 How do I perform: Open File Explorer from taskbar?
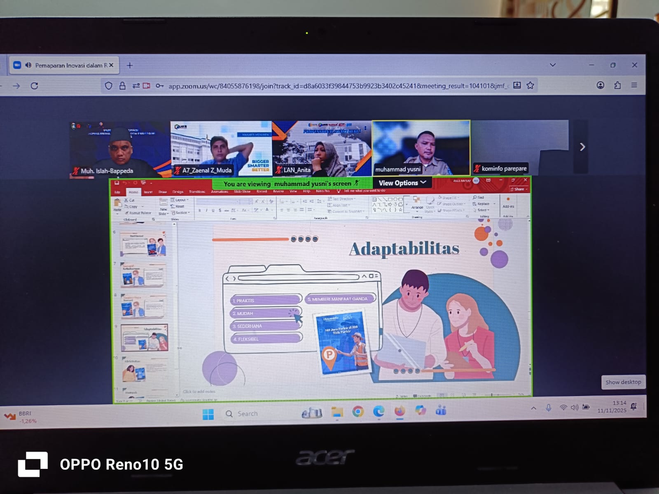click(x=337, y=412)
